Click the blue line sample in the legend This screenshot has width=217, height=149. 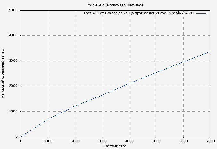coord(201,13)
